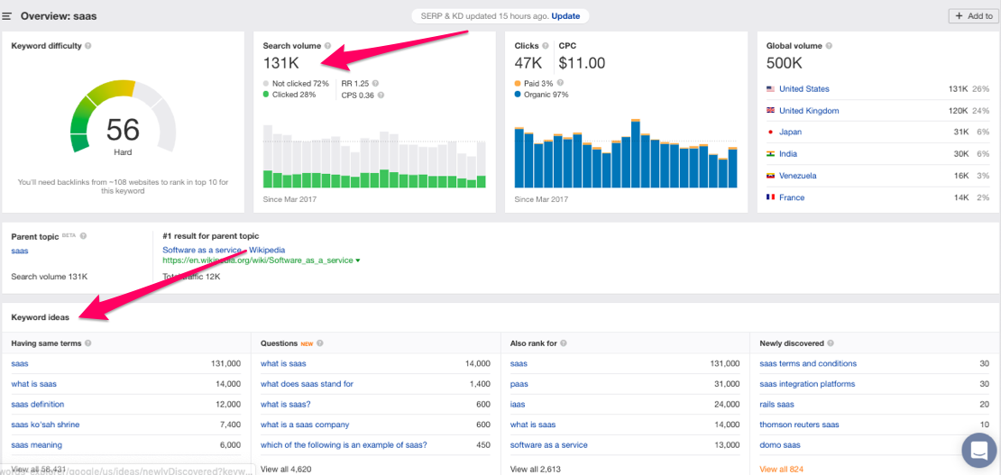
Task: Click View all 4,620 questions
Action: 285,469
